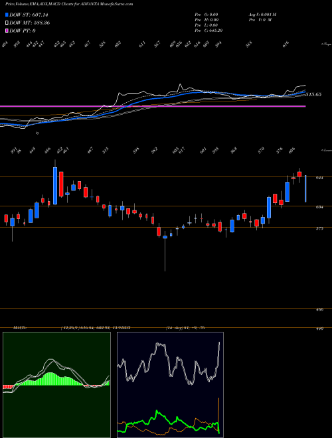Click the long lower wick candle at chart bottom
Screen dimensions: 332x438
(165, 252)
